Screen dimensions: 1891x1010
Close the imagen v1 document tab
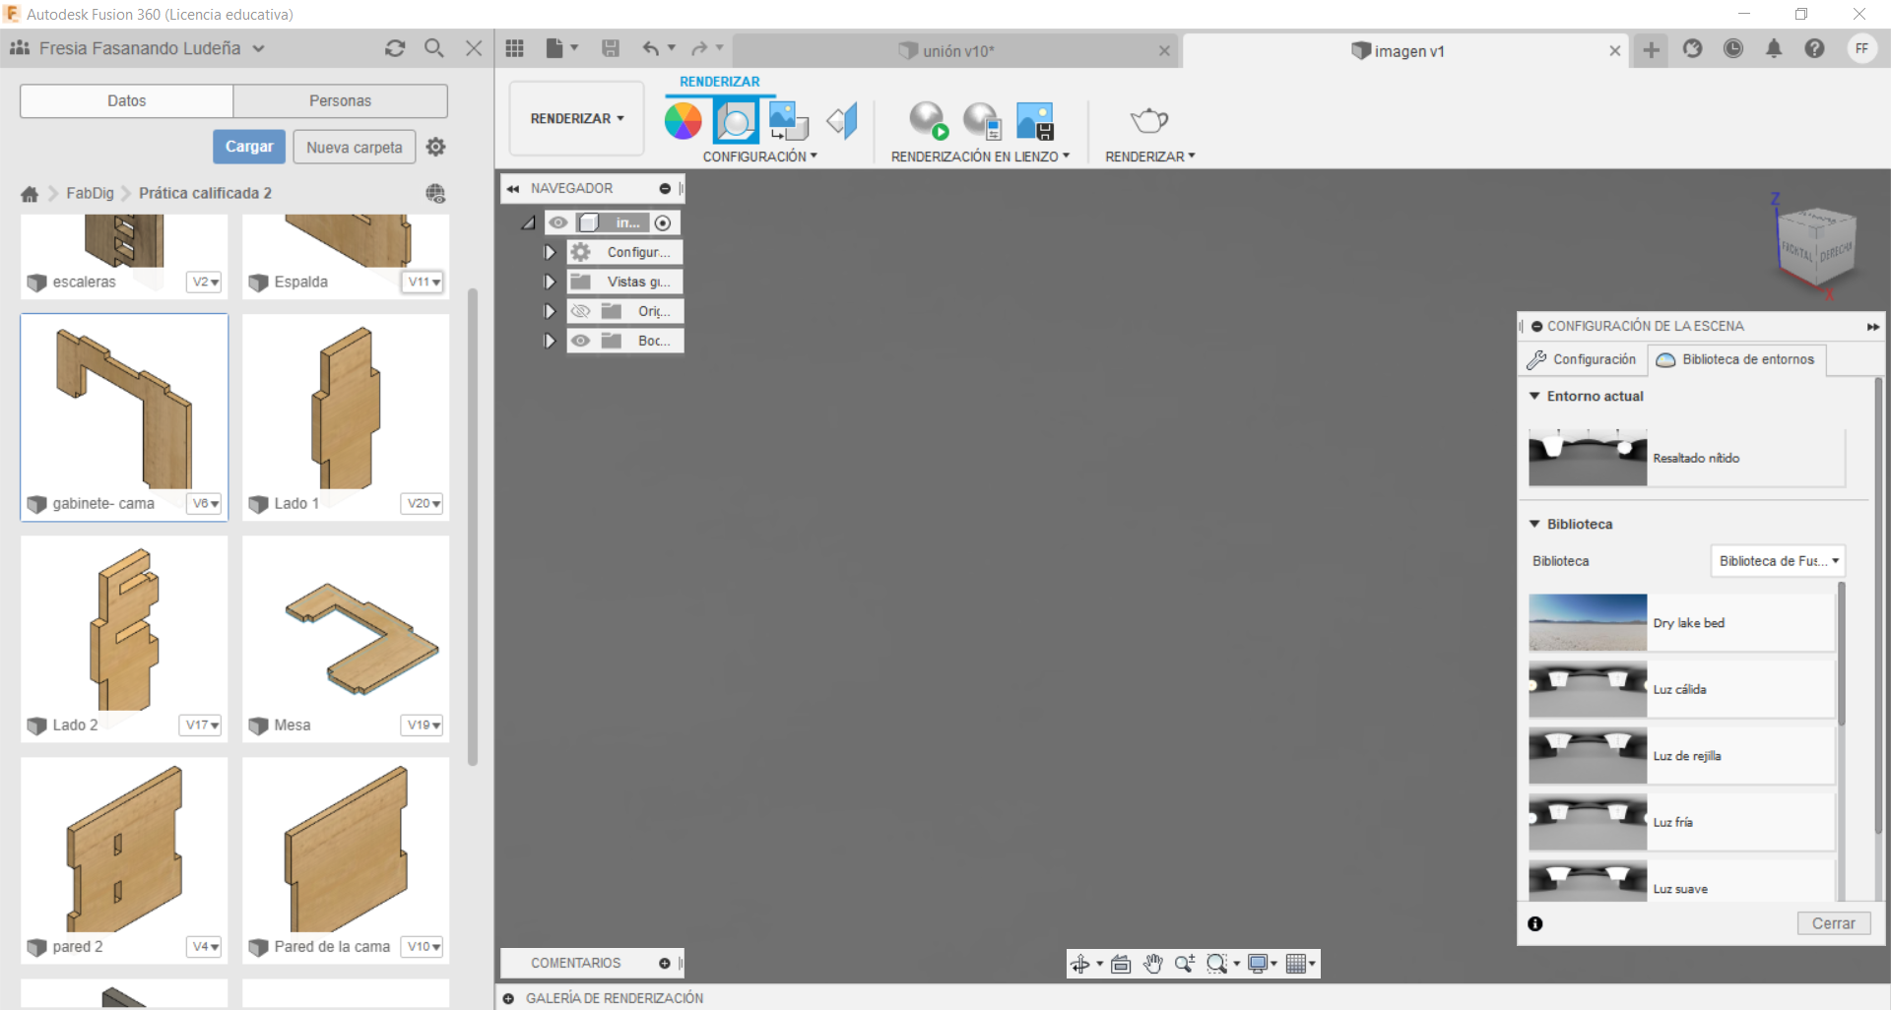(x=1615, y=51)
